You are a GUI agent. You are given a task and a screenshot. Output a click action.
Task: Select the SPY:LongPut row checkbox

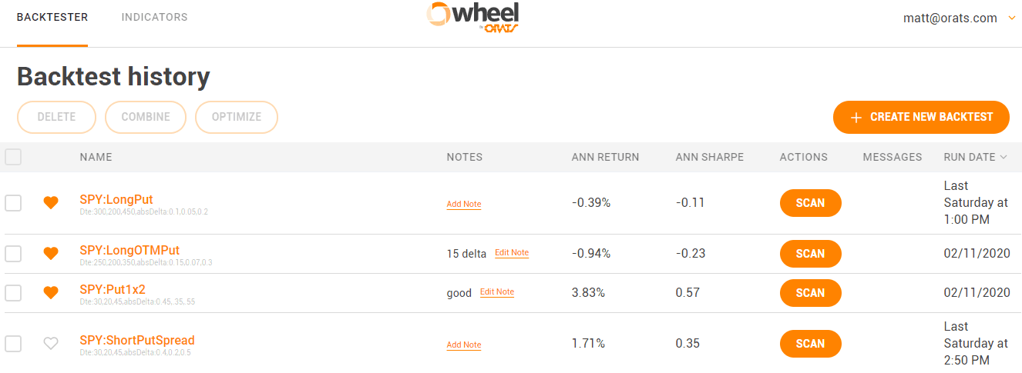(x=13, y=203)
